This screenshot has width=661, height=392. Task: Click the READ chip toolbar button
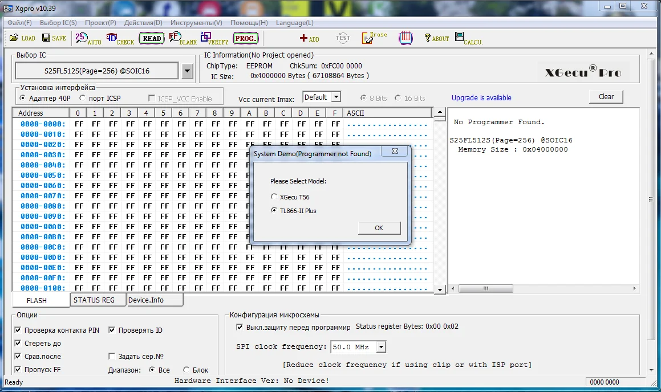pos(152,38)
